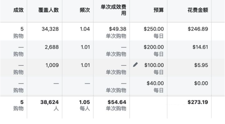Click the 1,009 reach value
Image resolution: width=225 pixels, height=124 pixels.
[x=52, y=65]
